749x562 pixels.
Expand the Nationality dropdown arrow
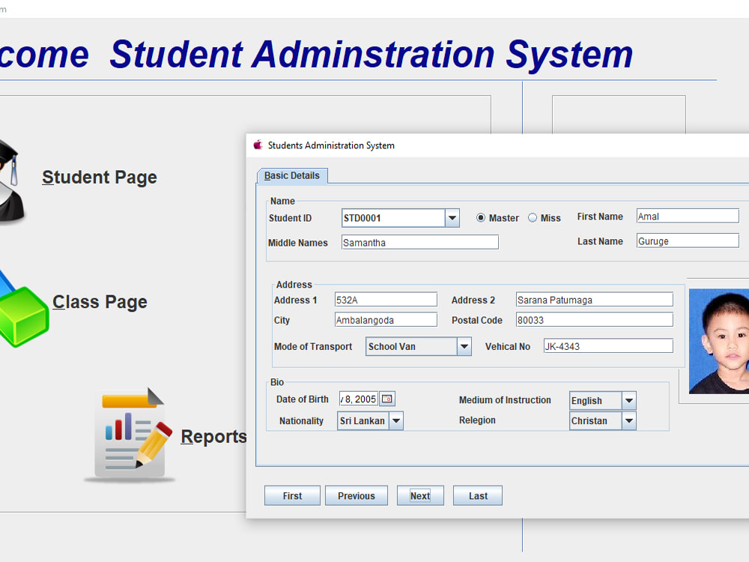click(395, 420)
